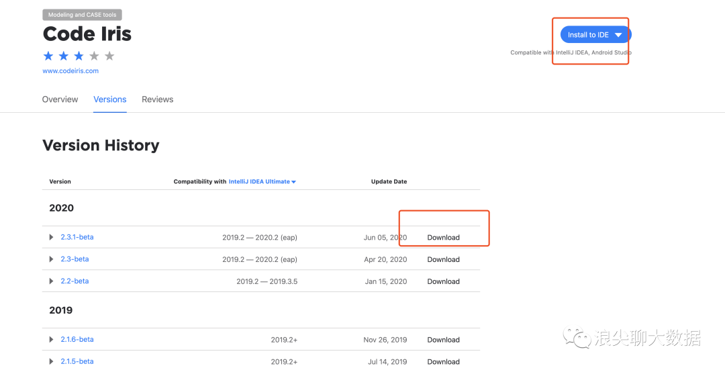This screenshot has width=725, height=370.
Task: Select the Versions tab
Action: [110, 99]
